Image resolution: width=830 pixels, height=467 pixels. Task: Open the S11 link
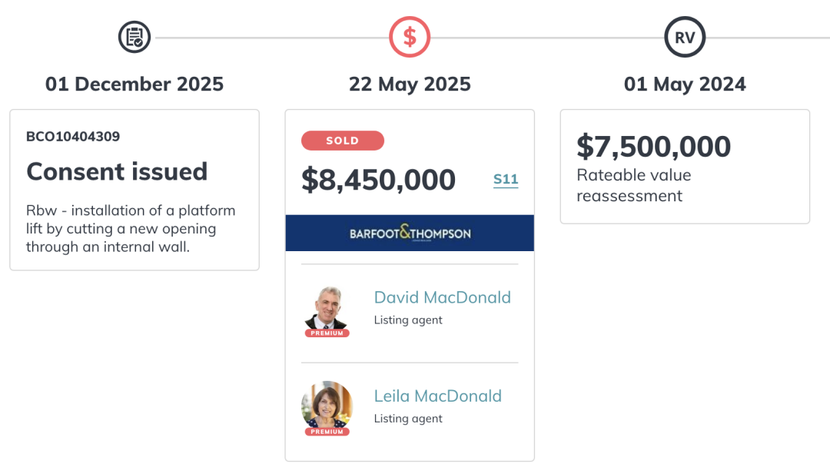click(506, 180)
